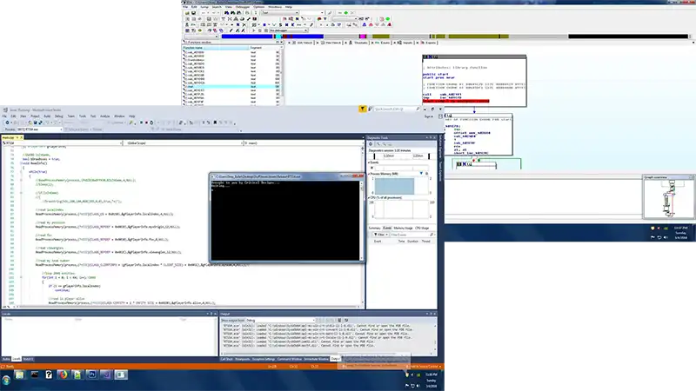This screenshot has width=696, height=391.
Task: Click the green circle icon in IDA top toolbar
Action: 387,19
